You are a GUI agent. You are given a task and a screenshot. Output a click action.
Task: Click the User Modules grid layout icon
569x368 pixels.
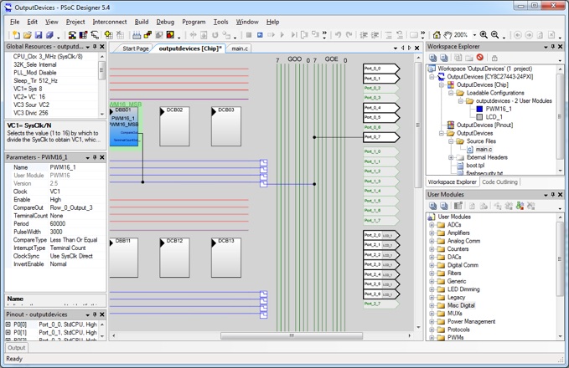[458, 206]
